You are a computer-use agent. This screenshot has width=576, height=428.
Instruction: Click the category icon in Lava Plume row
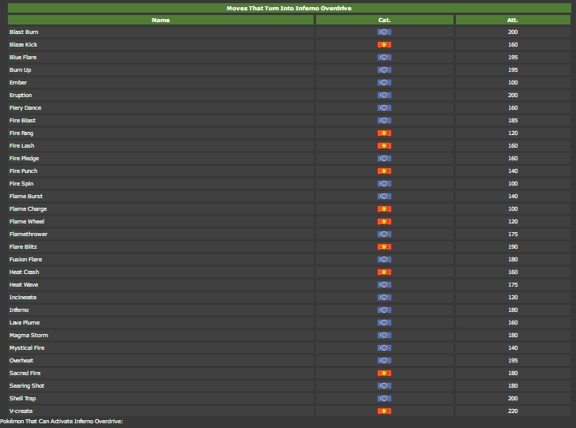click(x=384, y=323)
